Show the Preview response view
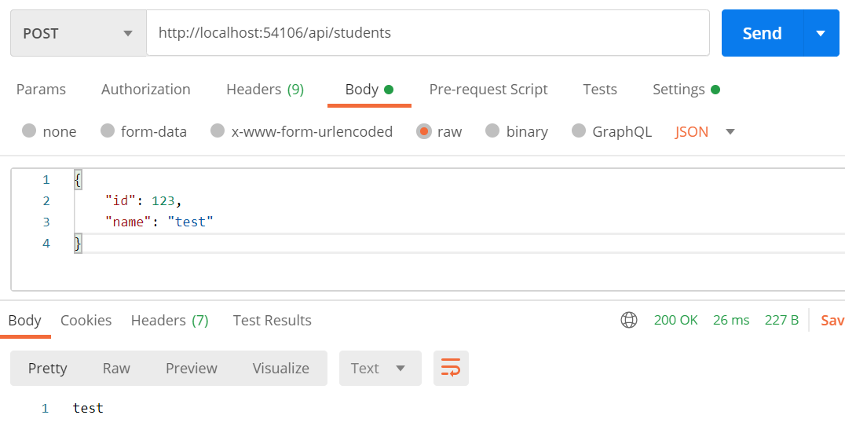Image resolution: width=845 pixels, height=437 pixels. (192, 368)
